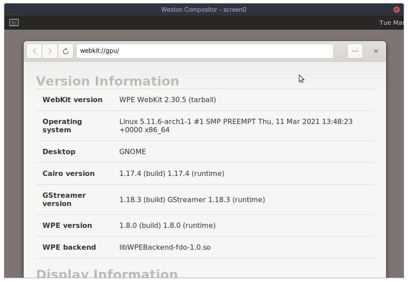Click the Weston panel clock text
Viewport: 408px width, 282px height.
tap(391, 23)
